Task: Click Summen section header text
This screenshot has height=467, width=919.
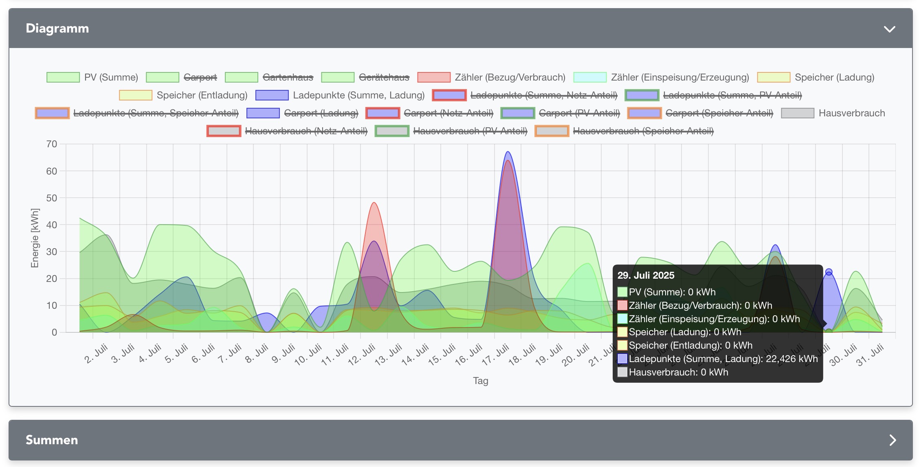Action: (52, 440)
